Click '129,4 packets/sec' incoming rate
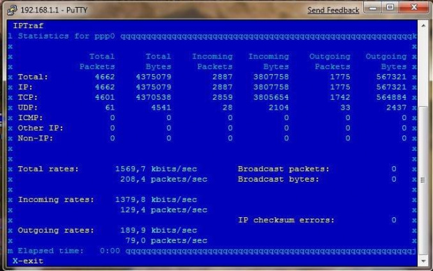 [x=163, y=210]
